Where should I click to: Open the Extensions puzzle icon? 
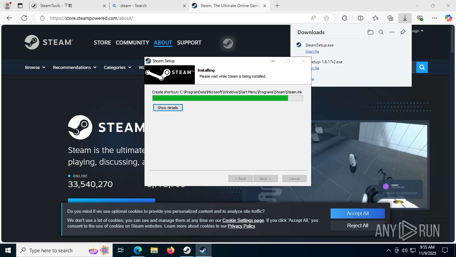(x=344, y=18)
